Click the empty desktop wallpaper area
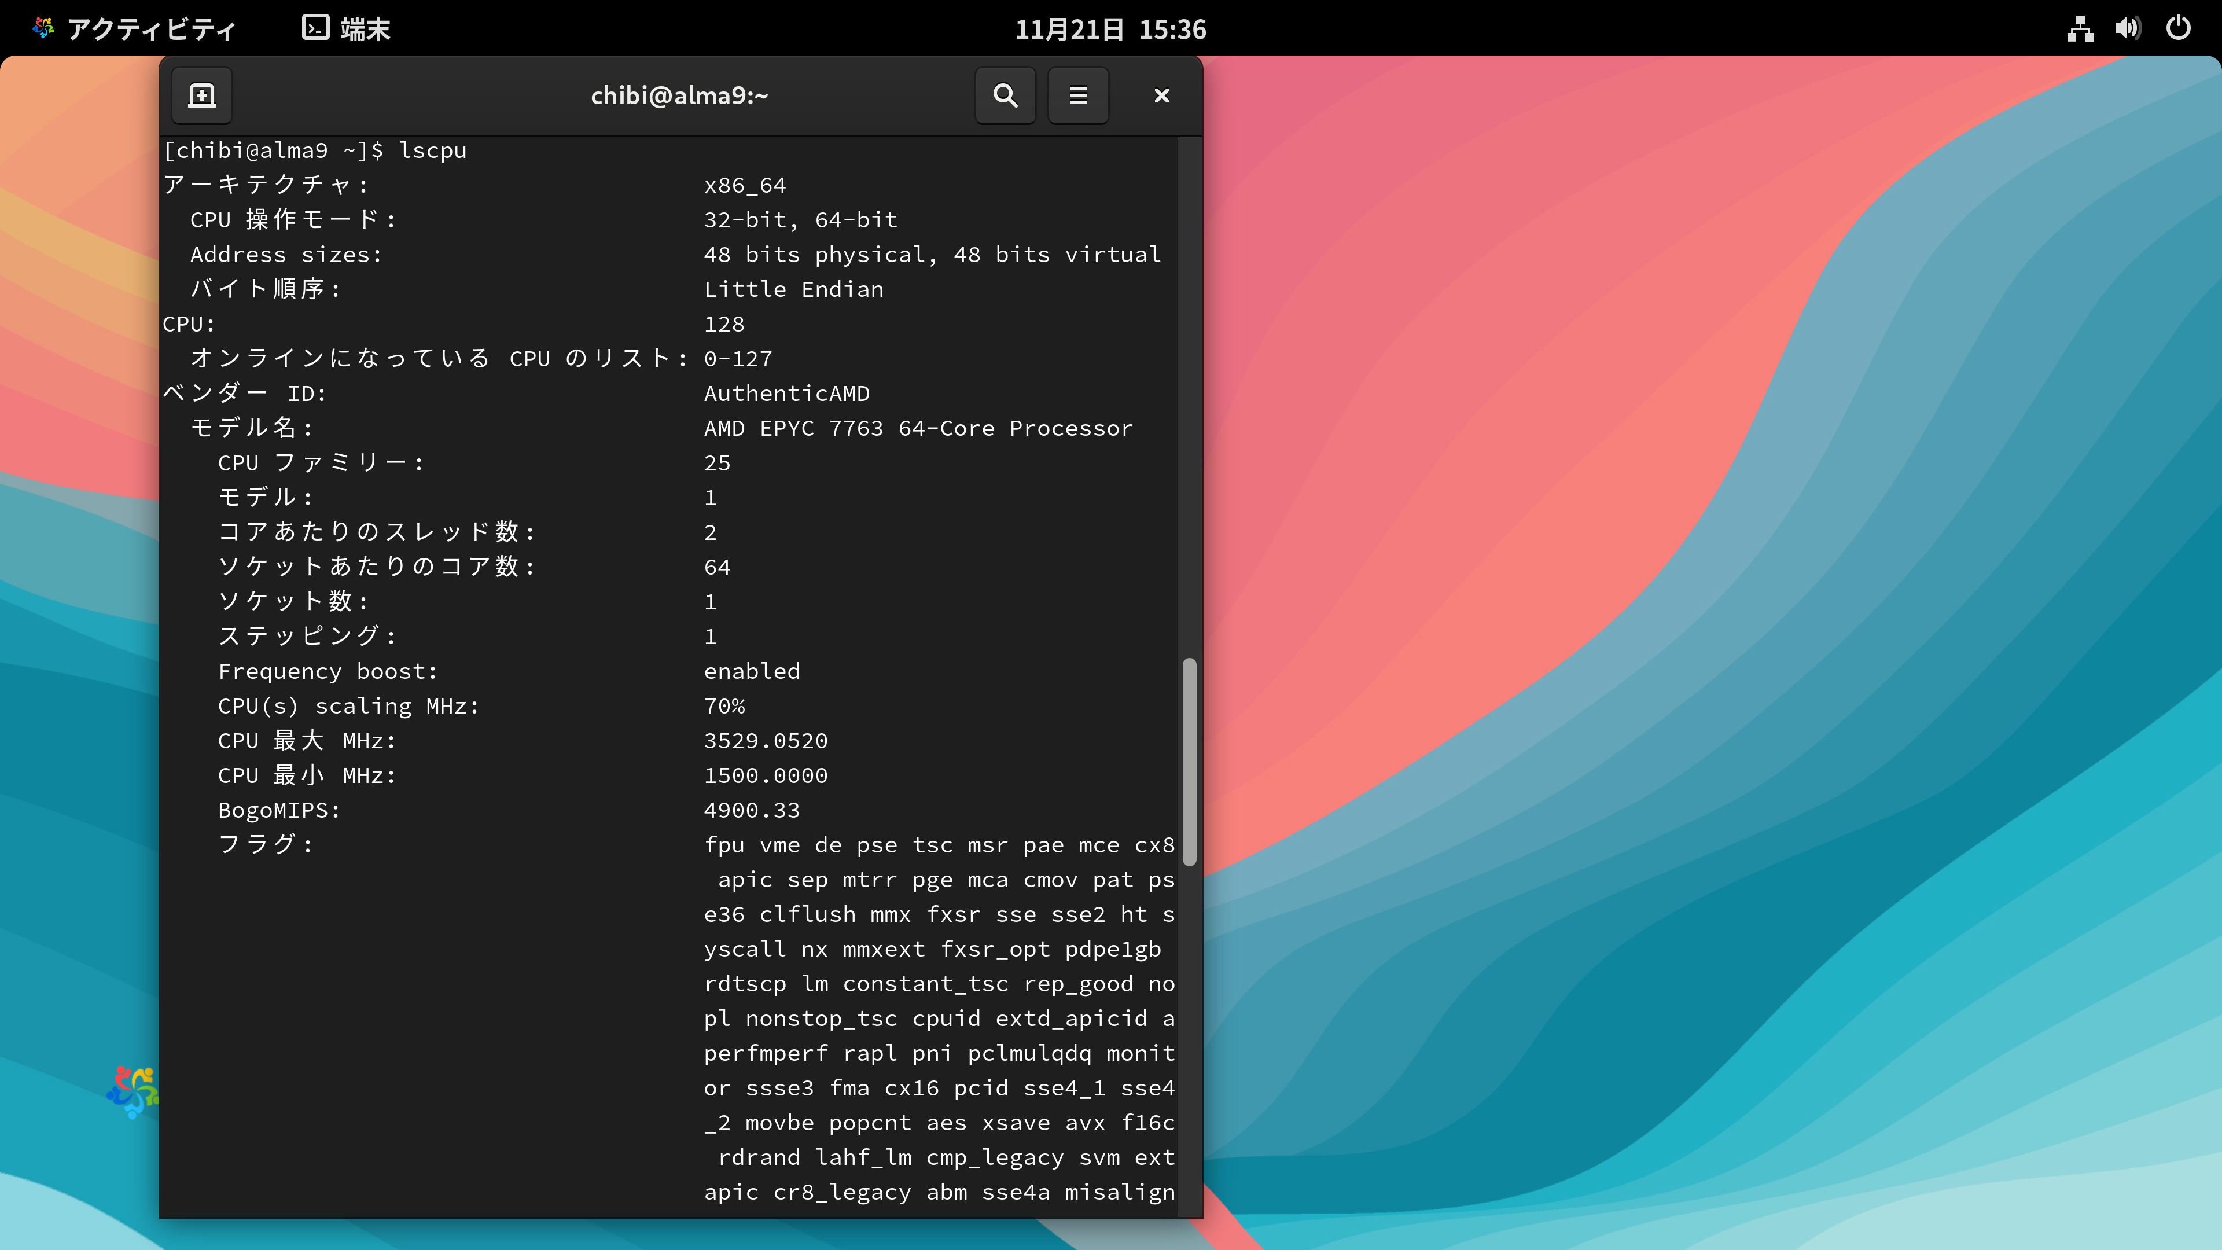Image resolution: width=2222 pixels, height=1250 pixels. [x=1682, y=604]
